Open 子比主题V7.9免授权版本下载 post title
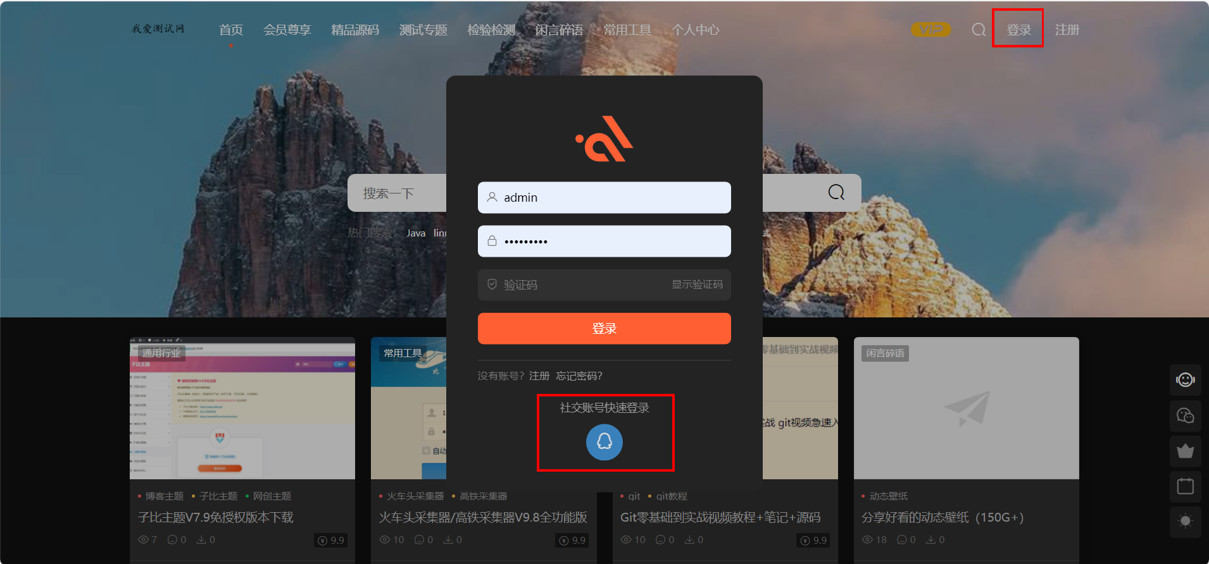 click(x=216, y=517)
